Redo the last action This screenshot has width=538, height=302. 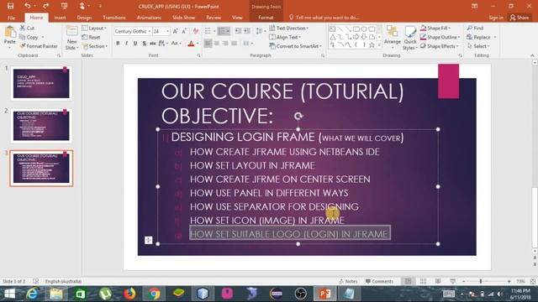point(45,6)
